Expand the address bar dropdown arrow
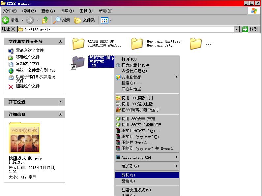Image resolution: width=262 pixels, height=196 pixels. pyautogui.click(x=237, y=29)
